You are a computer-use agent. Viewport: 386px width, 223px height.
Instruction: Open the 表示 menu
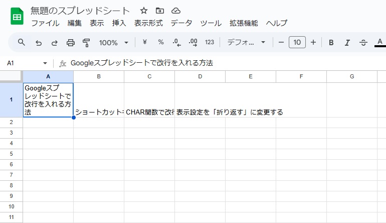[97, 23]
